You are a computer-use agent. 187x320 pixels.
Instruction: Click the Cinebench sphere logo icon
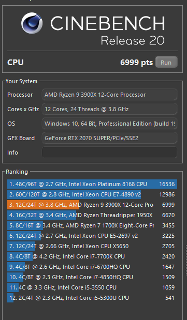tap(32, 23)
